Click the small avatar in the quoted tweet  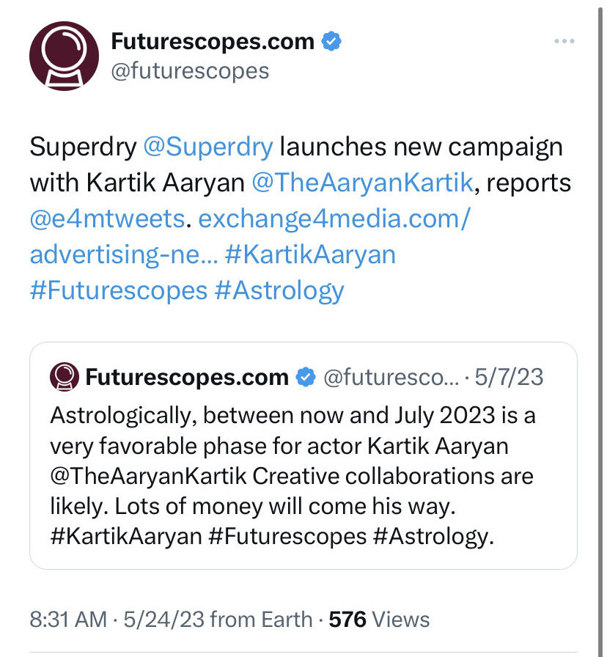pyautogui.click(x=64, y=377)
